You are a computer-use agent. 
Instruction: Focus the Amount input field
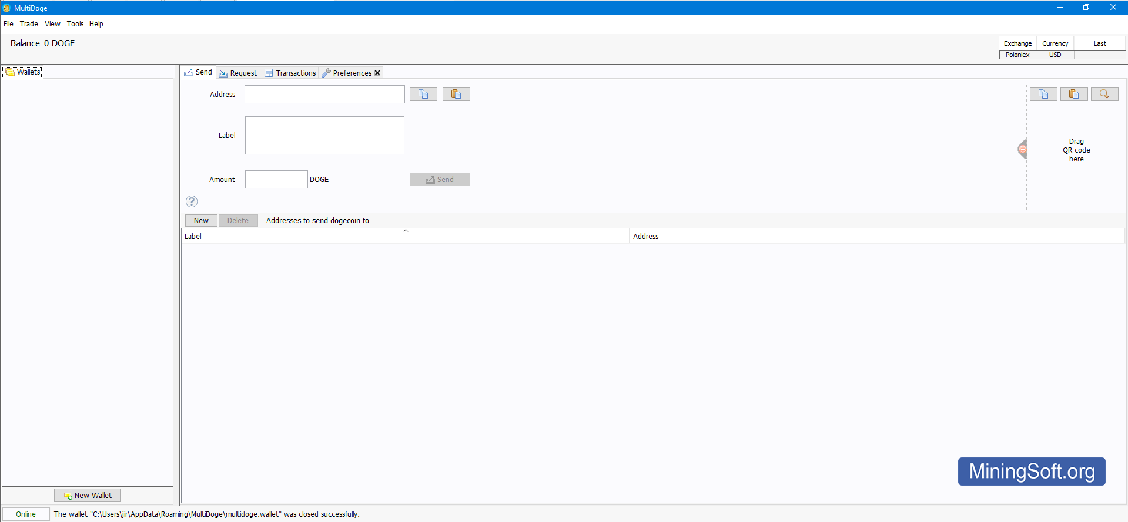click(276, 179)
